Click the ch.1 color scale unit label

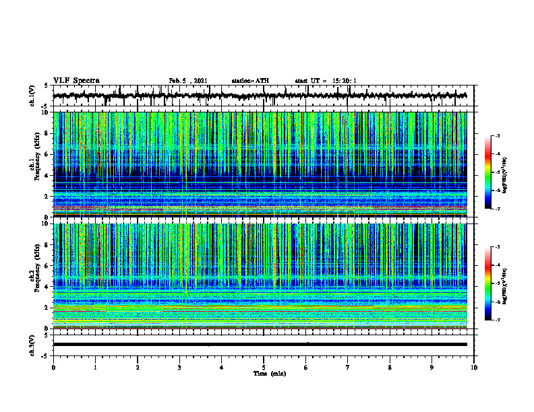(x=505, y=175)
